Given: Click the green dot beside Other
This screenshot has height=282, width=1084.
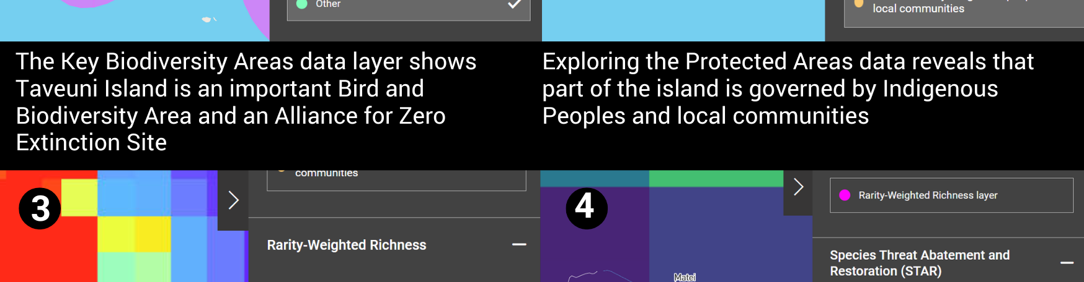Looking at the screenshot, I should click(302, 4).
